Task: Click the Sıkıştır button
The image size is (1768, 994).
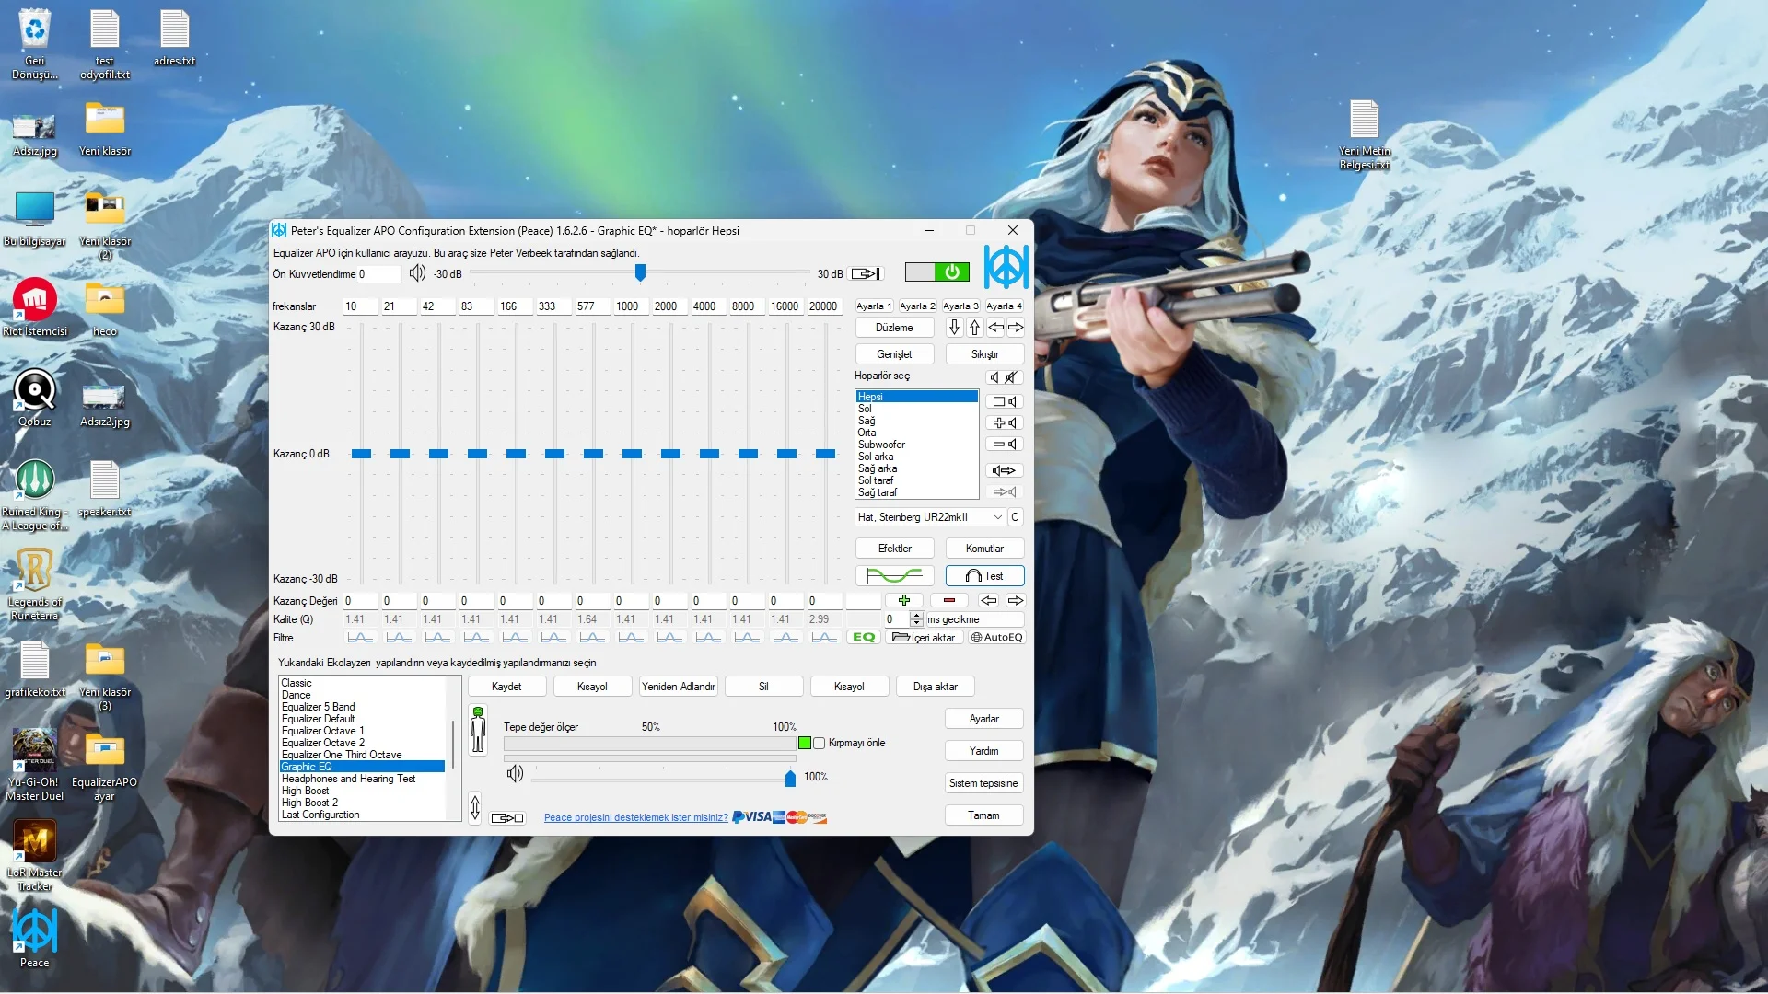Action: pyautogui.click(x=984, y=354)
